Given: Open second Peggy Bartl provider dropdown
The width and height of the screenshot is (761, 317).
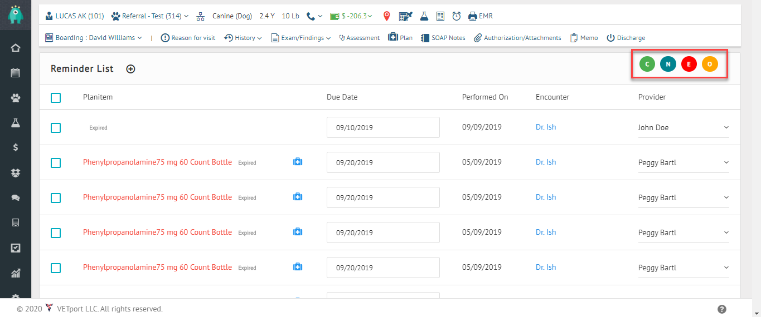Looking at the screenshot, I should (x=684, y=197).
